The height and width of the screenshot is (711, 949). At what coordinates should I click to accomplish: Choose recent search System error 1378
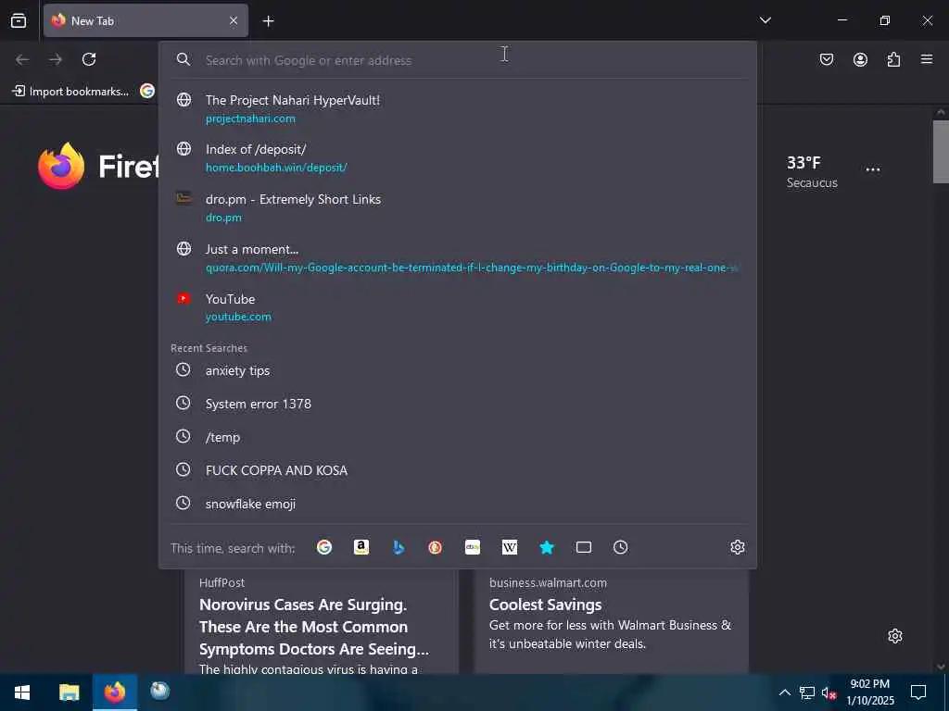point(458,404)
